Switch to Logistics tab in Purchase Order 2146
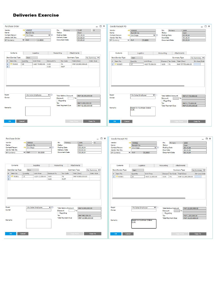 coord(37,165)
